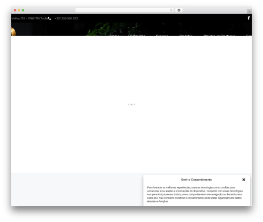Click the Gerir o Consentimento heading

pos(196,179)
